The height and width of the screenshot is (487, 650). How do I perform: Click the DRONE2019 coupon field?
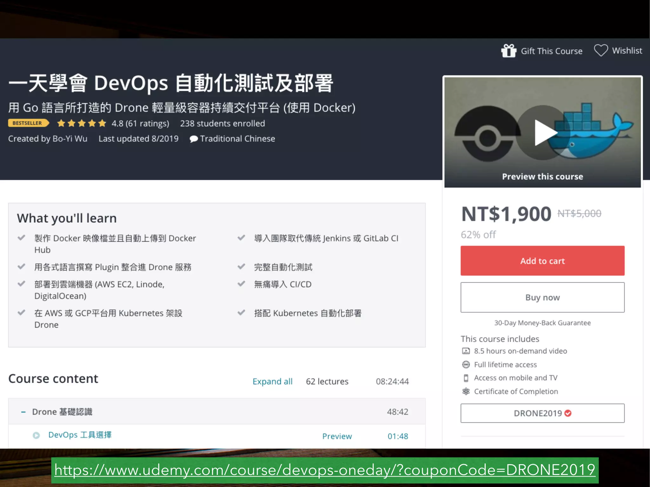point(542,413)
